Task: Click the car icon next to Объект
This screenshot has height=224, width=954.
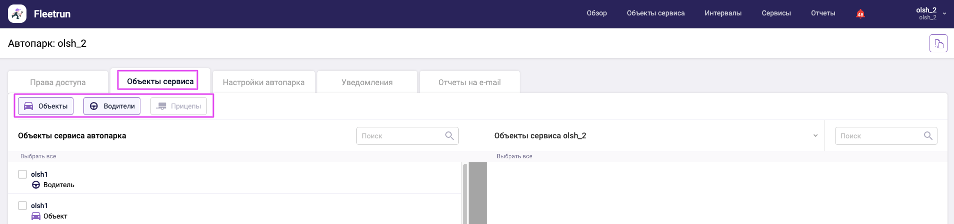Action: pos(36,216)
